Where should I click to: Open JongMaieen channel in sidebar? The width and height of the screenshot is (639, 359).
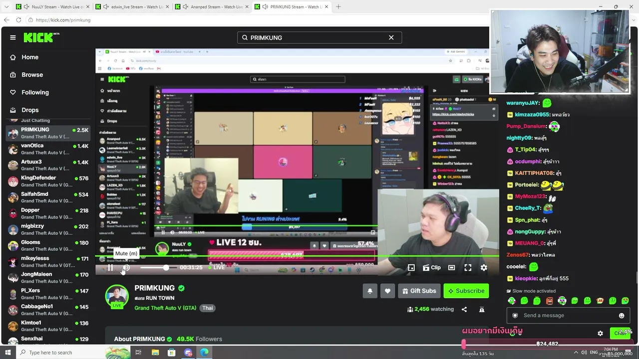[x=48, y=278]
